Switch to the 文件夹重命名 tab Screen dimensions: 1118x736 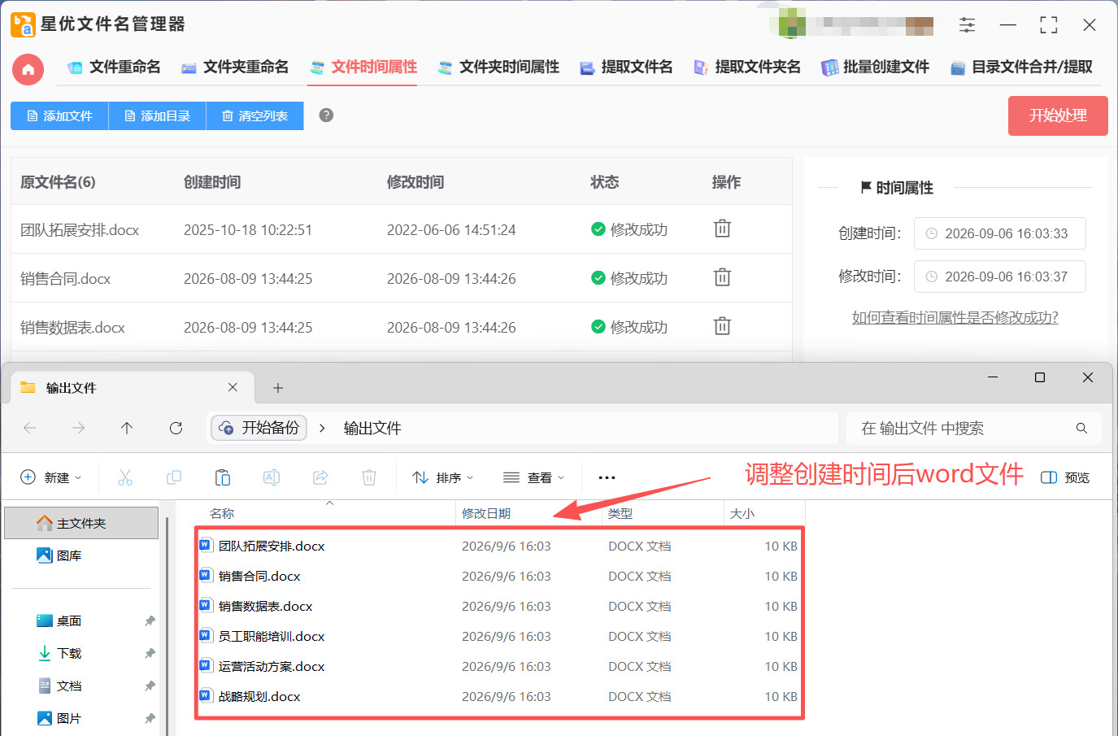click(235, 67)
